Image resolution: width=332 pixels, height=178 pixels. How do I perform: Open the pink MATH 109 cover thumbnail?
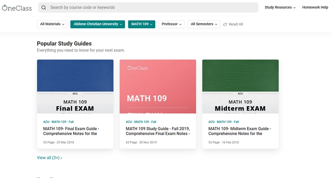(x=158, y=86)
